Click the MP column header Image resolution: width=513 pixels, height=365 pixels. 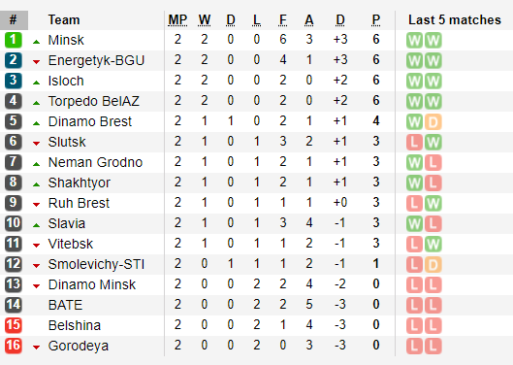click(x=177, y=20)
